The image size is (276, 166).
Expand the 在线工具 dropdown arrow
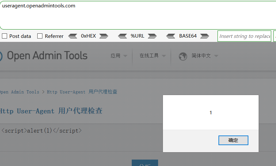tap(164, 56)
